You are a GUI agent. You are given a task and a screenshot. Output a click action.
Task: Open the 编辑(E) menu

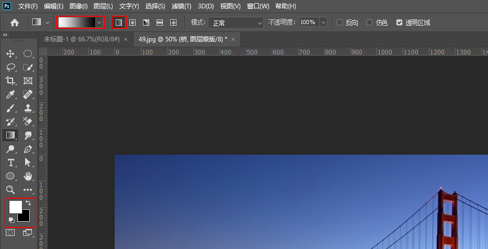(x=53, y=6)
